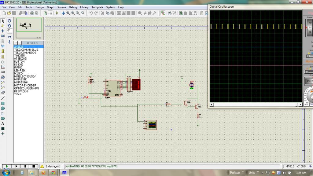Image resolution: width=313 pixels, height=176 pixels.
Task: Click the Undo arrow in the toolbar
Action: (x=91, y=13)
